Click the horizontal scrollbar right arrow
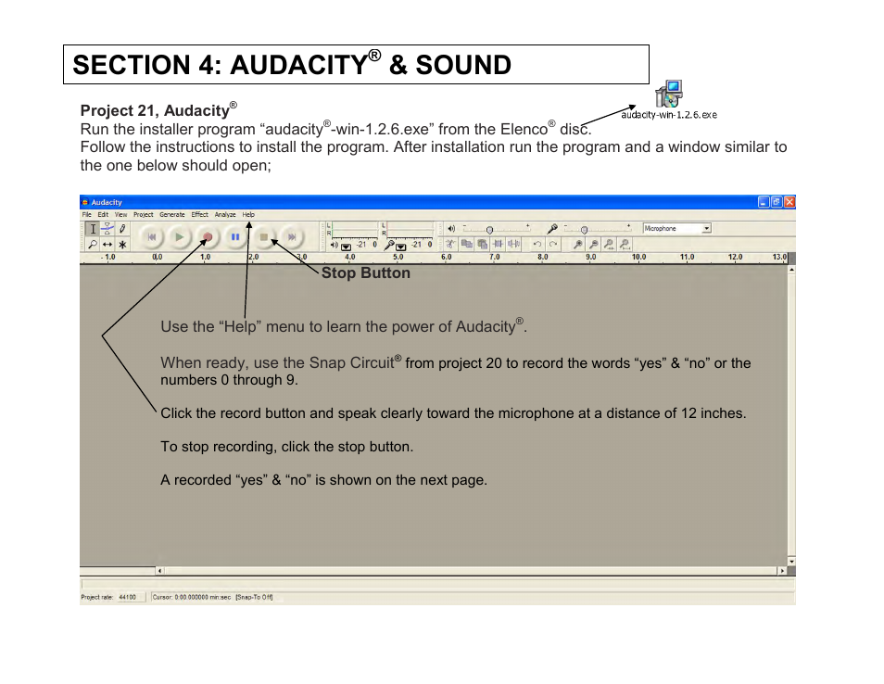Image resolution: width=884 pixels, height=684 pixels. 782,571
